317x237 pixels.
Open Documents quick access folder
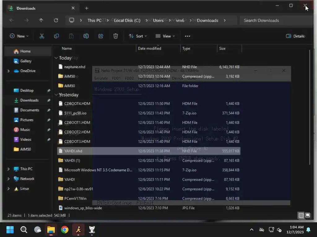[28, 110]
